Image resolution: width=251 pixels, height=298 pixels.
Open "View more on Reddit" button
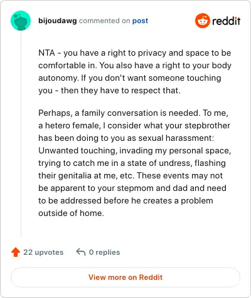(125, 277)
